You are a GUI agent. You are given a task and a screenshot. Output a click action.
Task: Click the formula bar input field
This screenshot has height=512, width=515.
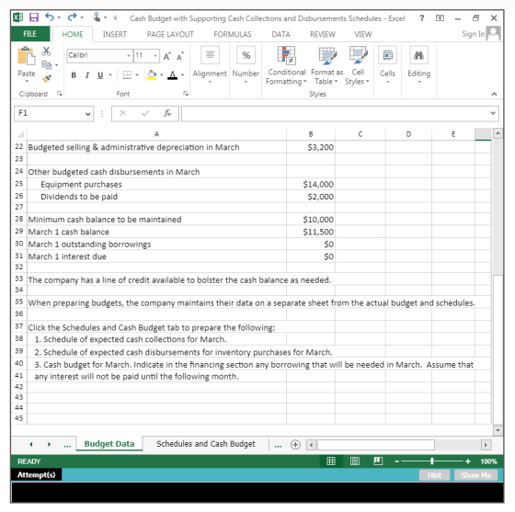click(x=335, y=114)
